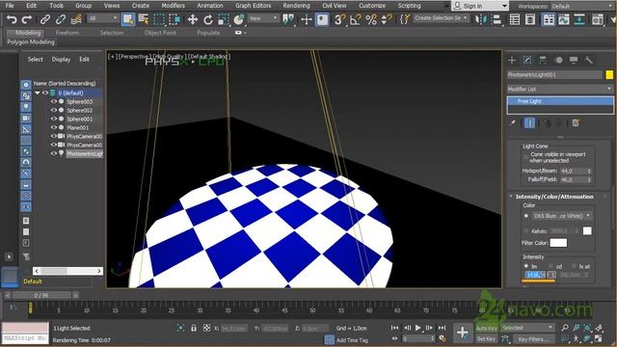This screenshot has width=617, height=347.
Task: Activate Select and Rotate tool
Action: pyautogui.click(x=208, y=19)
